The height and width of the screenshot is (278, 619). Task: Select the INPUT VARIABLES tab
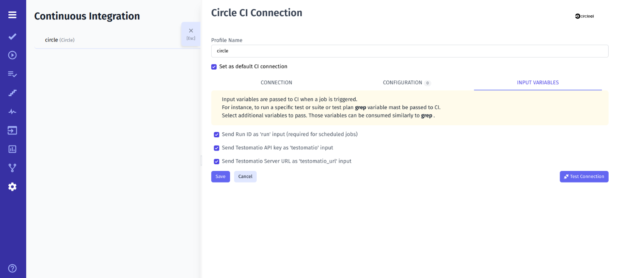coord(538,82)
